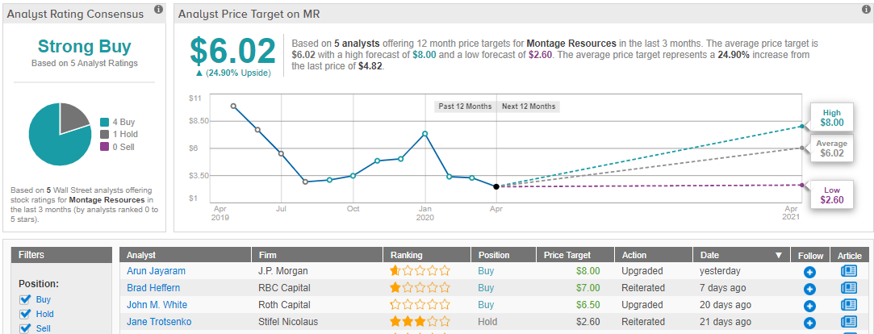Follow Brad Heffern using plus icon
The image size is (874, 334).
809,289
